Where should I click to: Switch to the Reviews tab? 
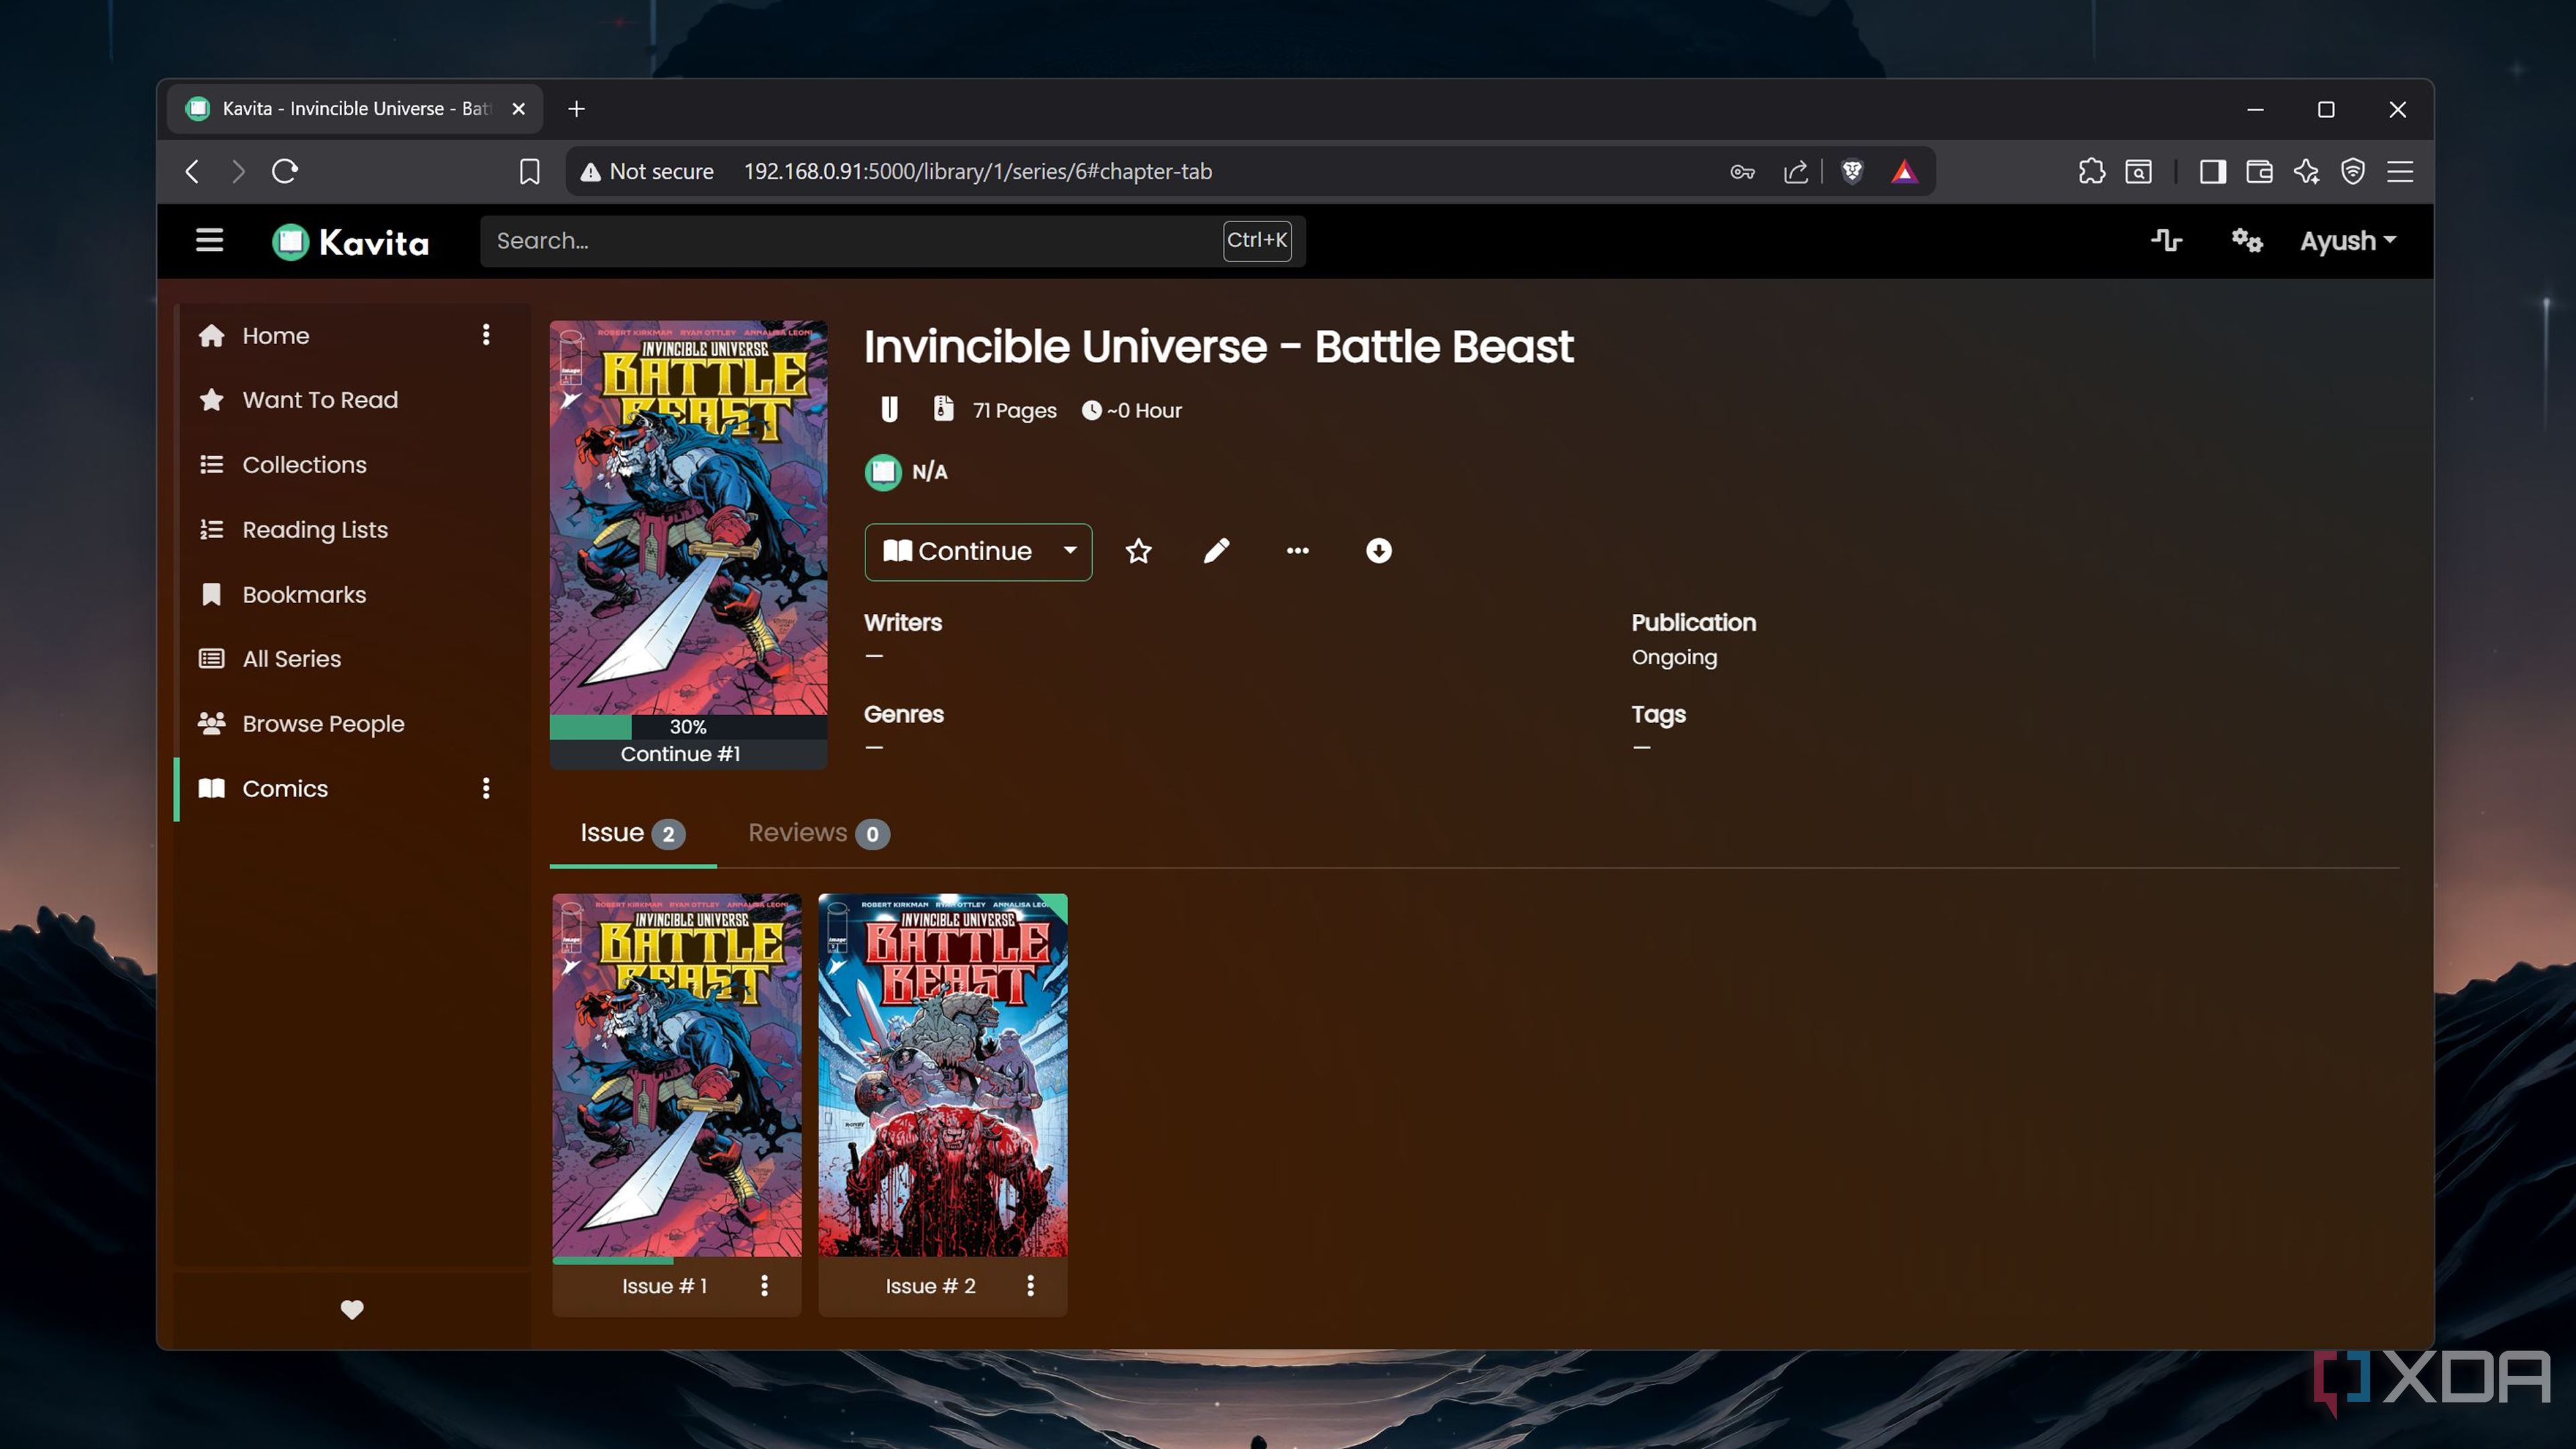coord(818,833)
